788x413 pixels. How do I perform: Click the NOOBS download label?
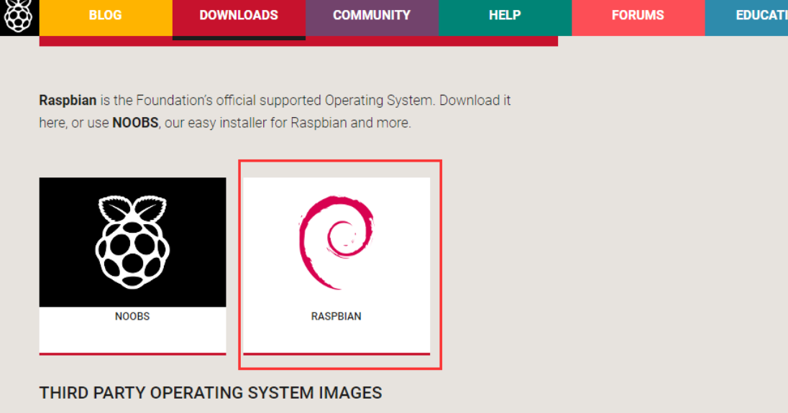[132, 316]
